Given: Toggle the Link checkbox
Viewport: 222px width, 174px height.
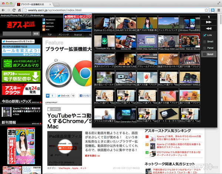Looking at the screenshot, I should tap(205, 35).
